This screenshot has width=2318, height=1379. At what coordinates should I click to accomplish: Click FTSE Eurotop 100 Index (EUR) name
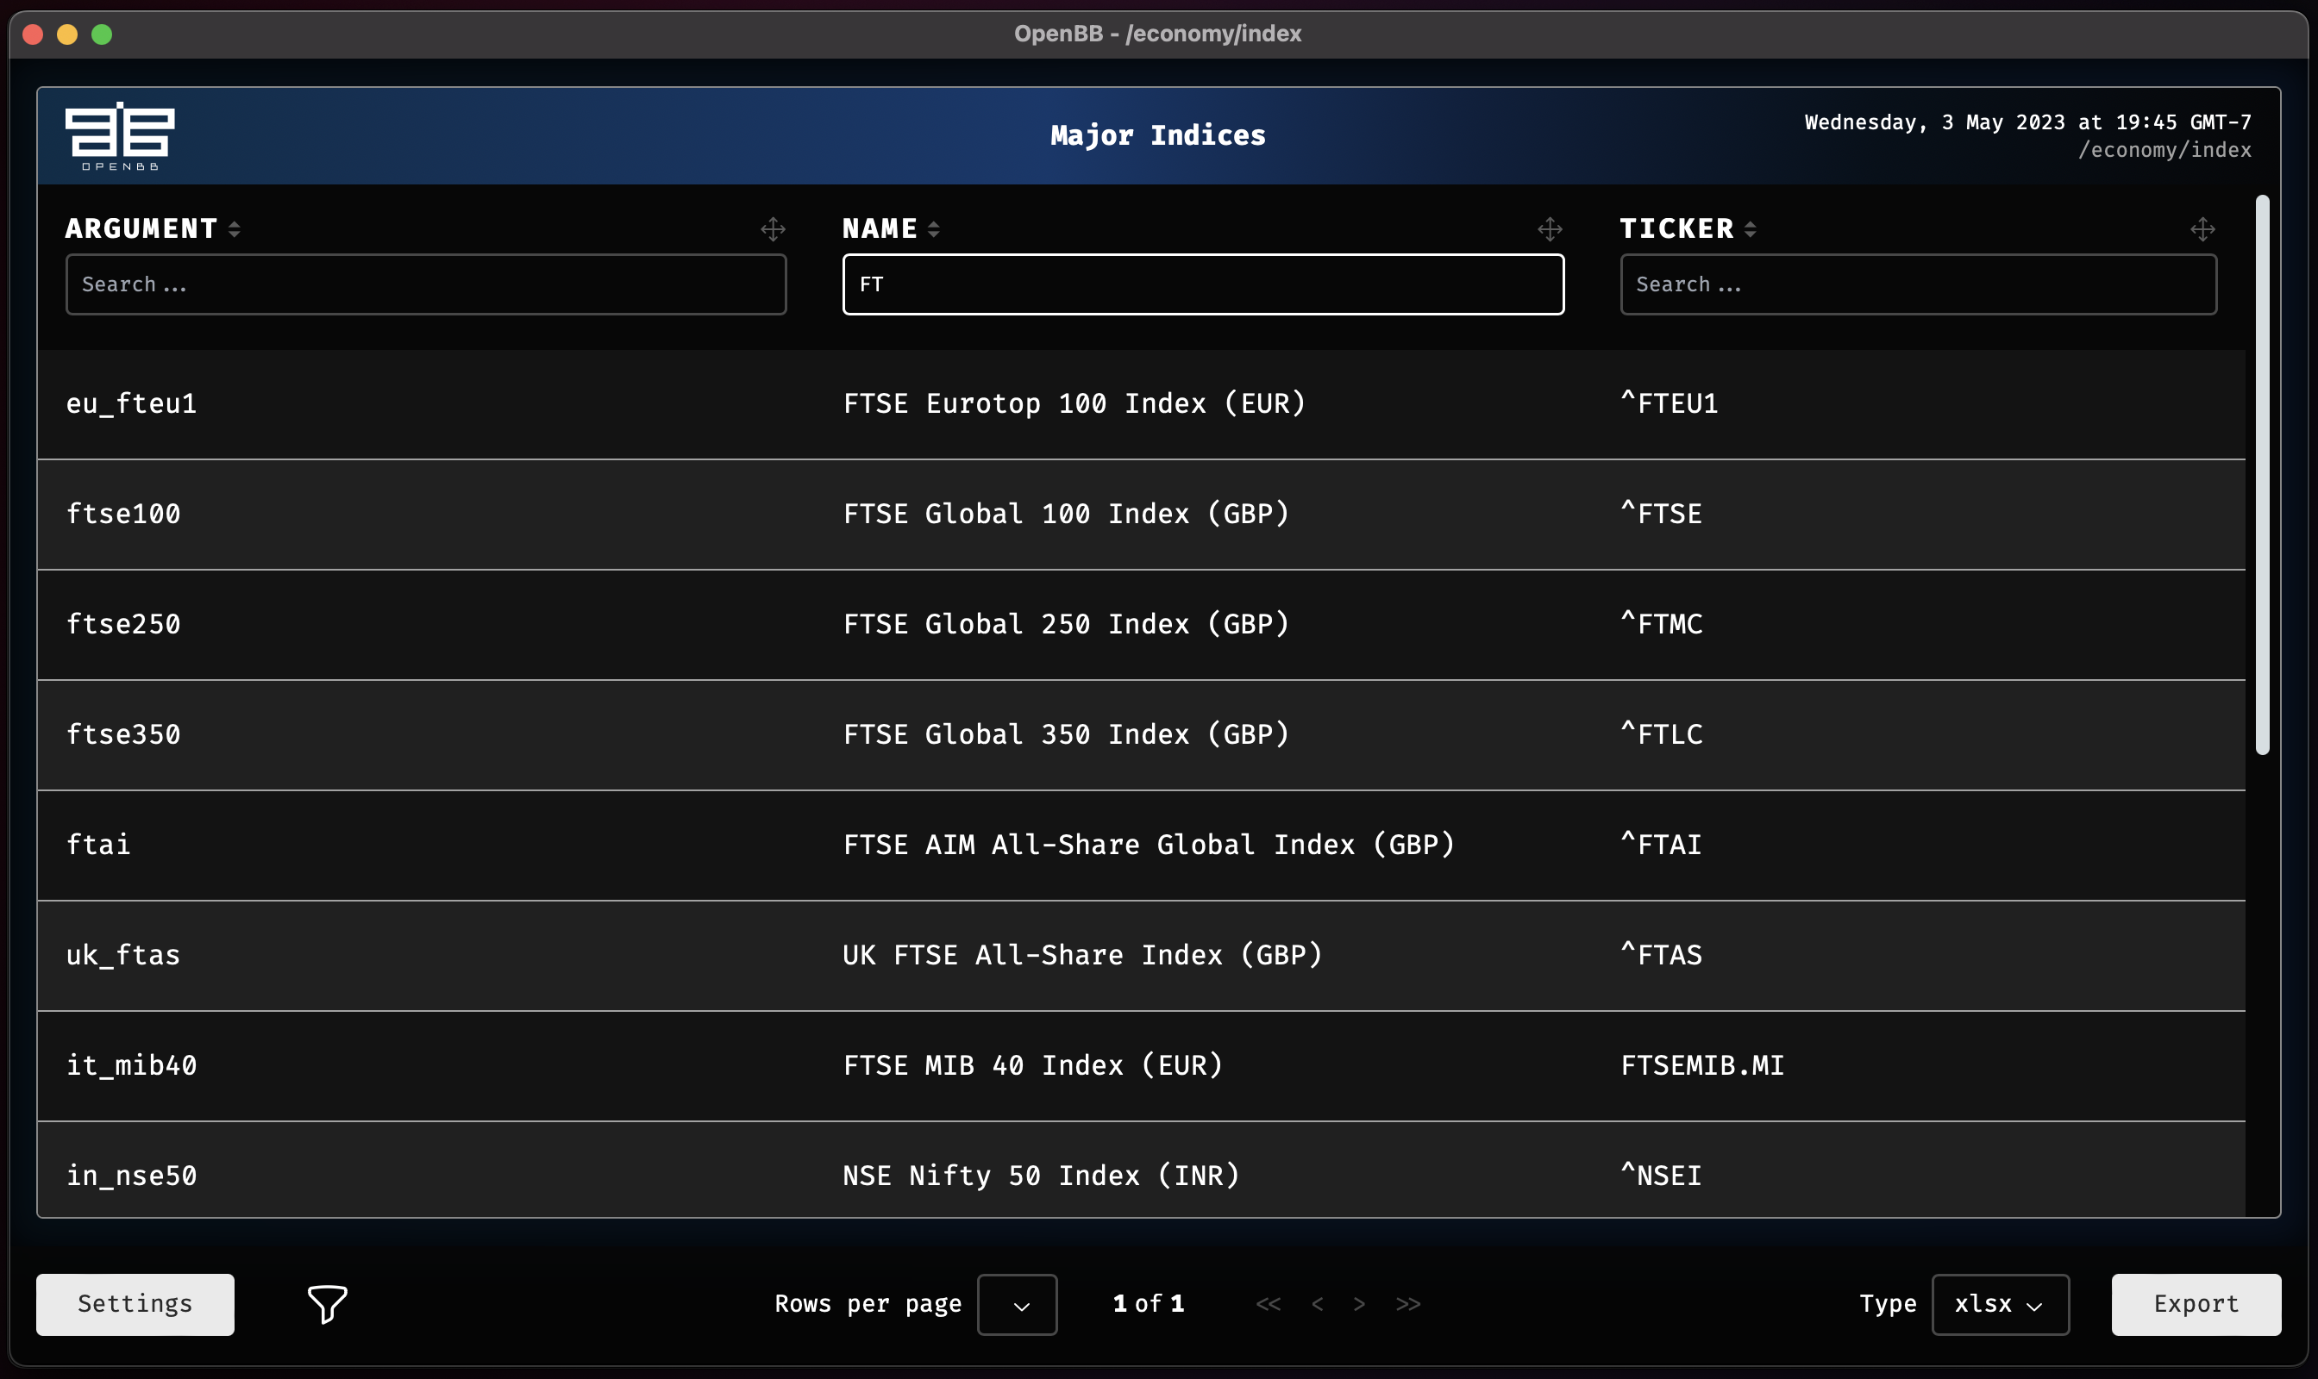[1074, 404]
